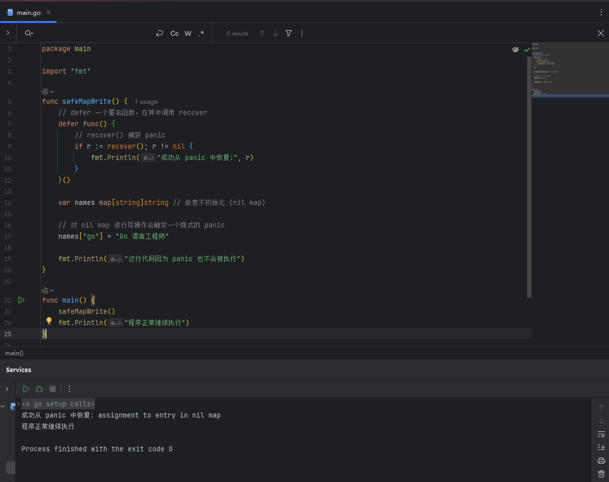
Task: Go to previous search occurrence arrow
Action: [x=262, y=33]
